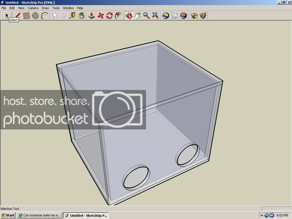Image resolution: width=292 pixels, height=219 pixels.
Task: Click the Make Component tool icon
Action: 54,16
